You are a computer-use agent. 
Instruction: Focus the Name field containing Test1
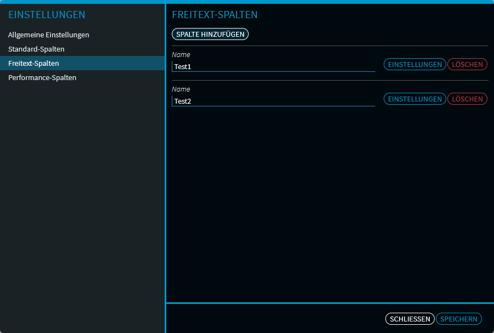coord(273,67)
